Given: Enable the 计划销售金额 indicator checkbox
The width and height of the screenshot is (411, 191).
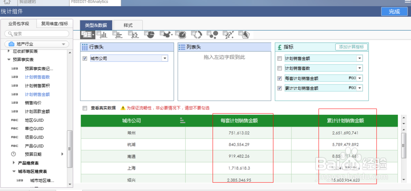Looking at the screenshot, I should pos(279,59).
